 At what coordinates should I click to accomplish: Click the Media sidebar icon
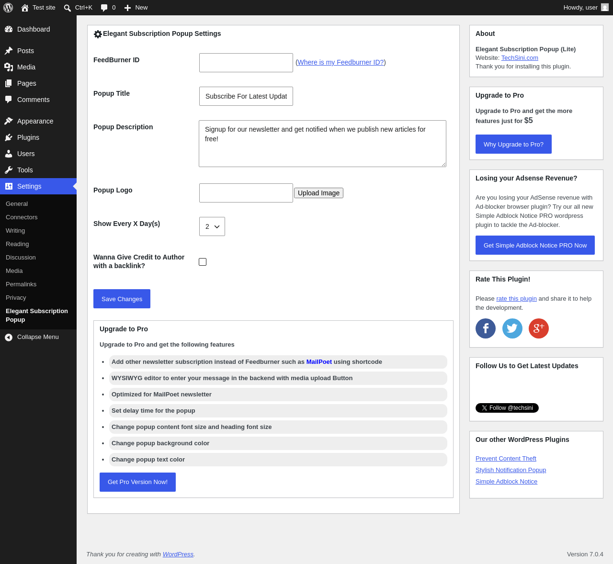click(9, 67)
